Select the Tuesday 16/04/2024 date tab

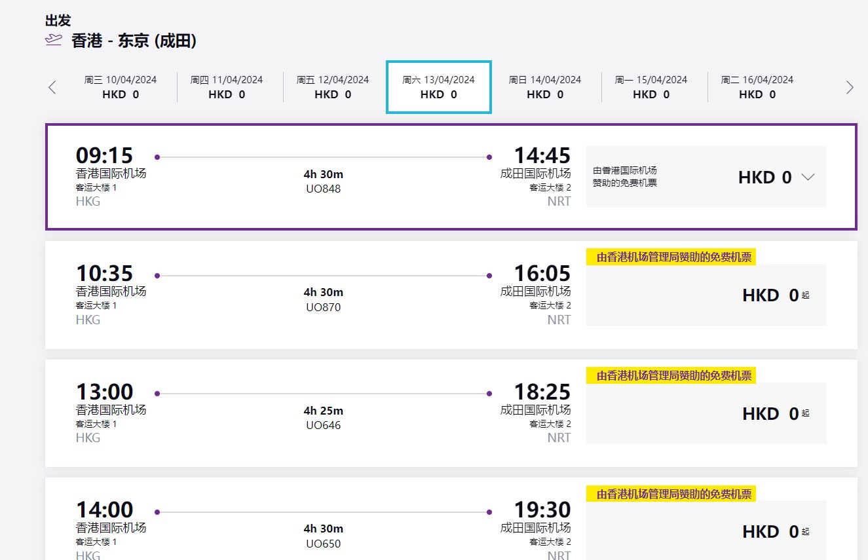[757, 87]
